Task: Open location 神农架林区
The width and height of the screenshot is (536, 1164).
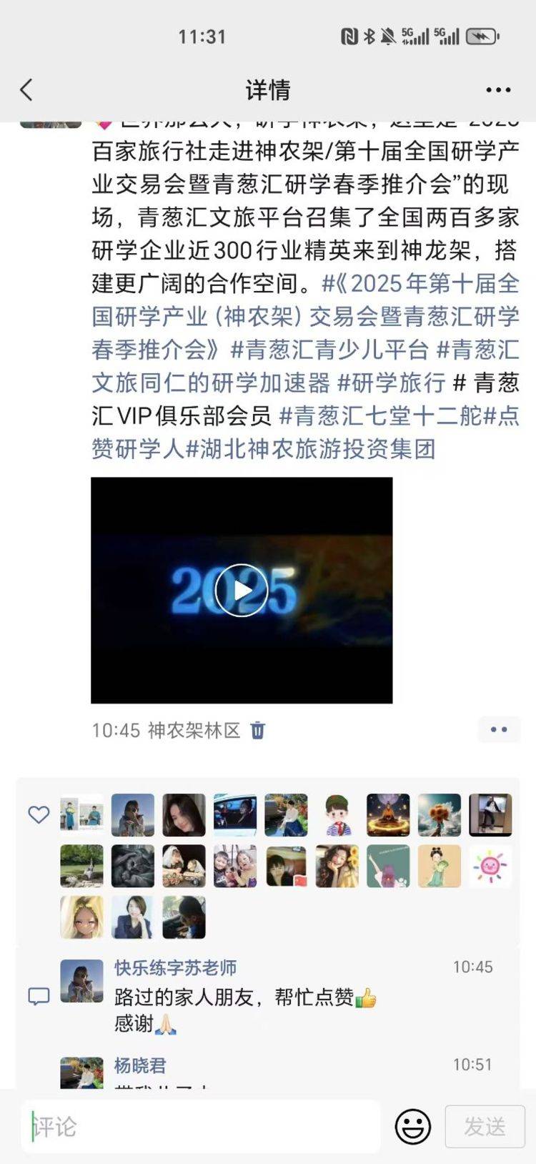Action: coord(194,730)
